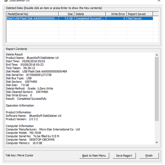165x165 pixels.
Task: Click the End Time line in report
Action: 25,65
